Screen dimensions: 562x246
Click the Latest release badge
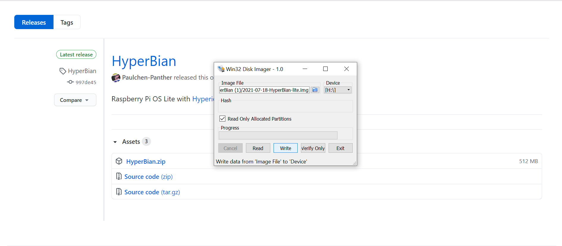coord(76,54)
